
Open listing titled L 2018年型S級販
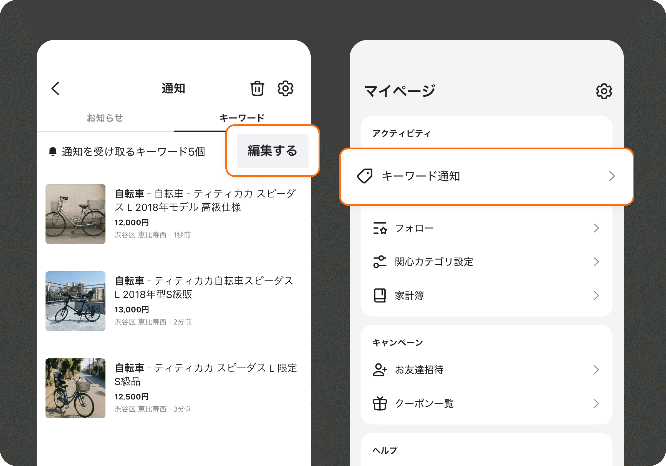(x=204, y=287)
